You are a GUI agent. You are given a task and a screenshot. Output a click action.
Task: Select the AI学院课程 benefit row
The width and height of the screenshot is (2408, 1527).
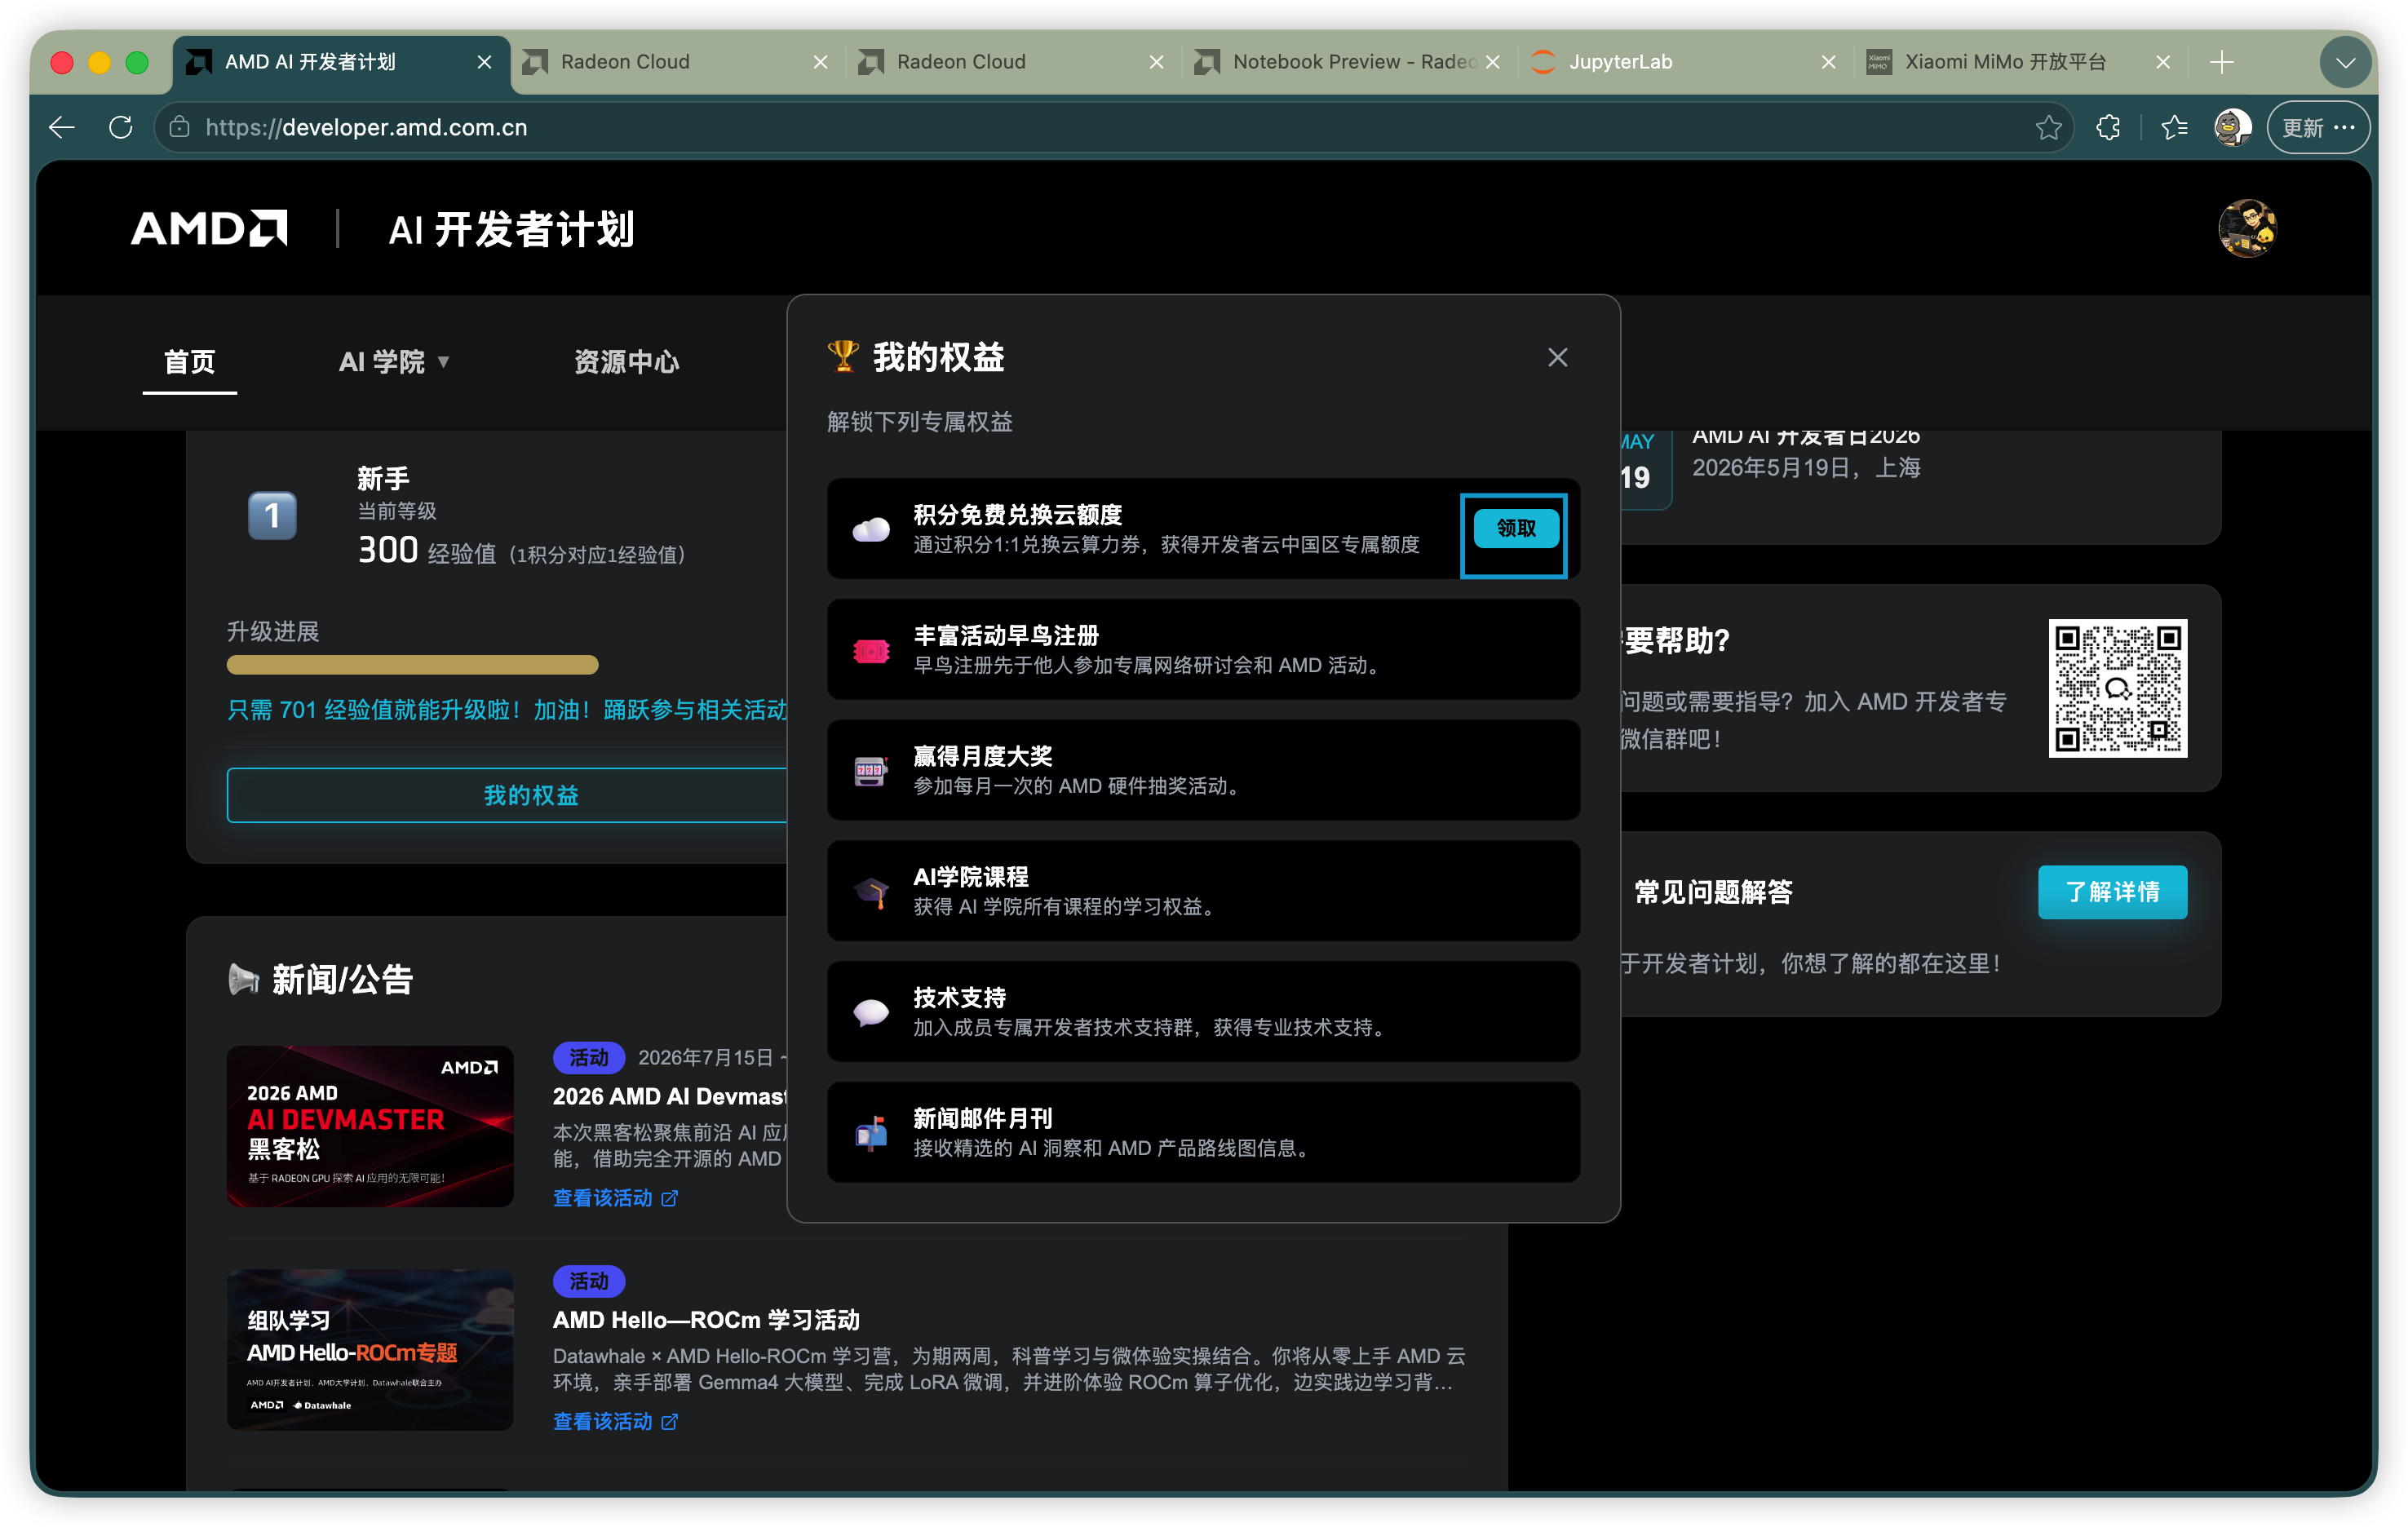tap(1203, 891)
